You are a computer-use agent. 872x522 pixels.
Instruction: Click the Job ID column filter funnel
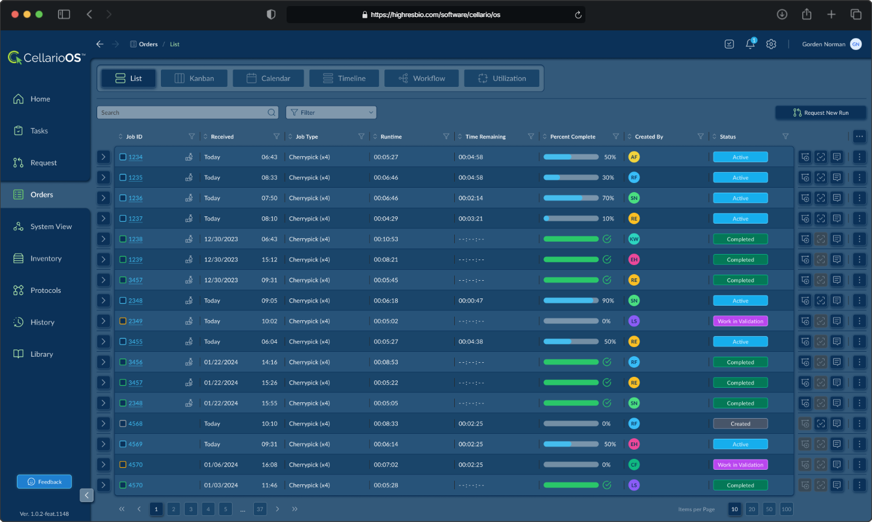[x=192, y=136]
